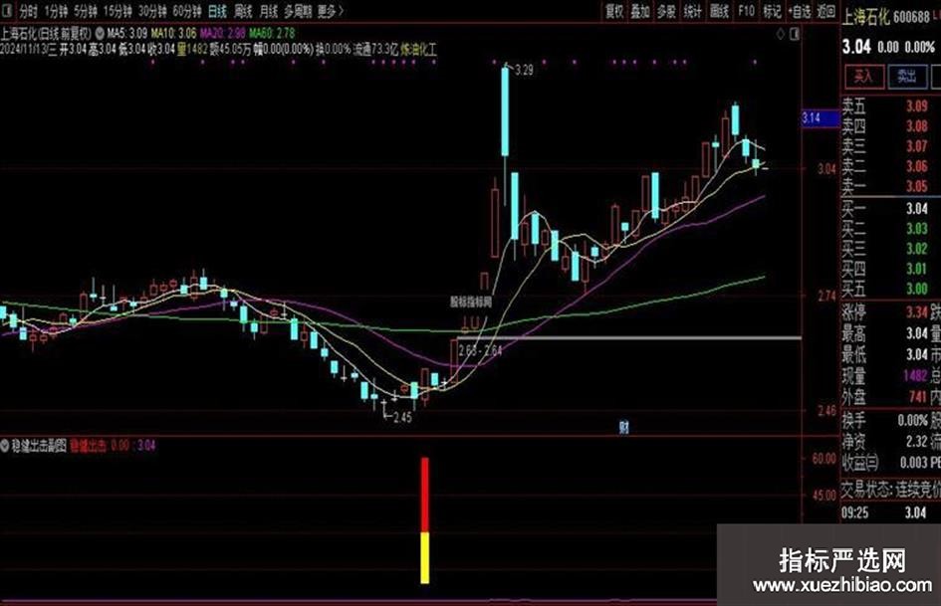Click the 2.45 low price label
941x606 pixels.
[402, 417]
